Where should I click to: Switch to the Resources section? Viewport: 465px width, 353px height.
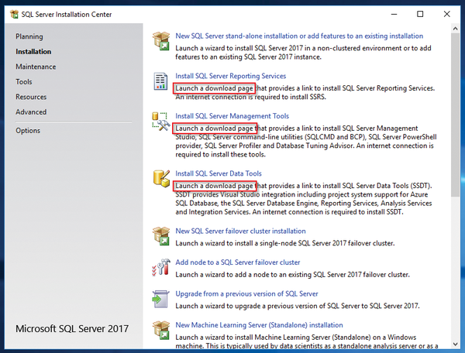(31, 97)
